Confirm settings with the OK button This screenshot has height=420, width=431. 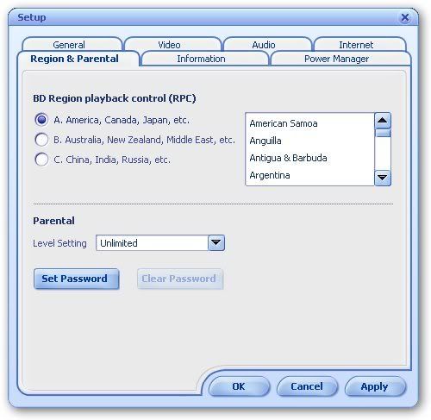point(239,386)
